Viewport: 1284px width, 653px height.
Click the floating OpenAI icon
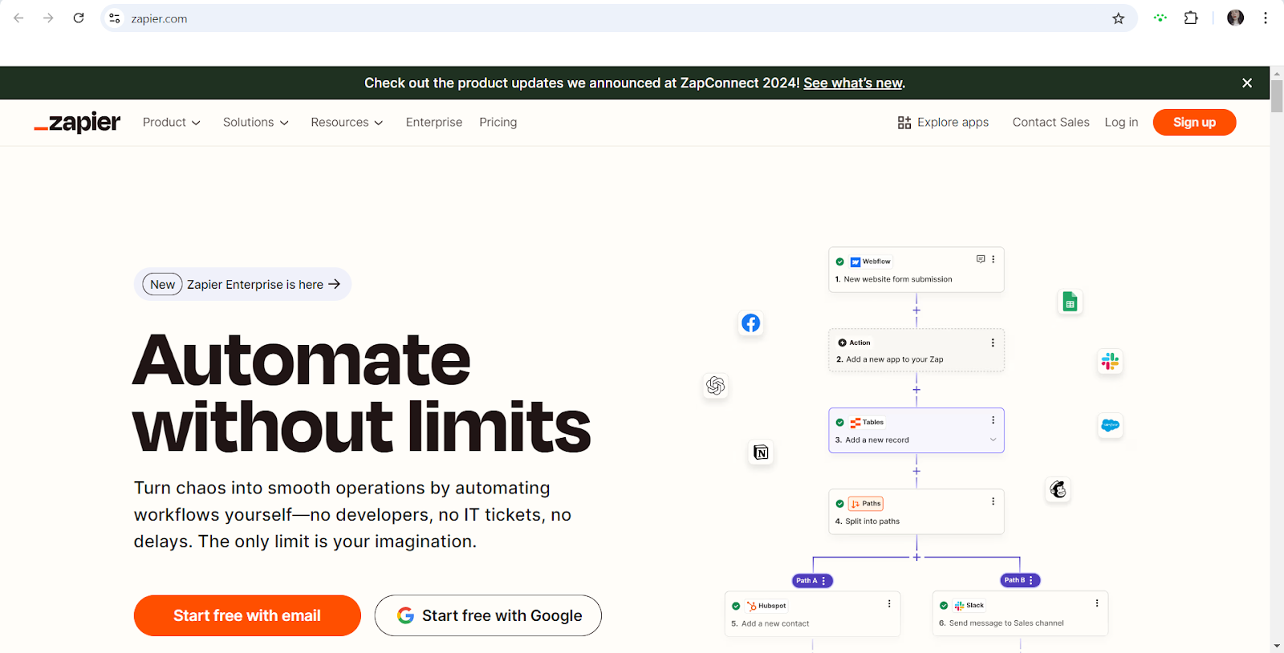tap(715, 386)
